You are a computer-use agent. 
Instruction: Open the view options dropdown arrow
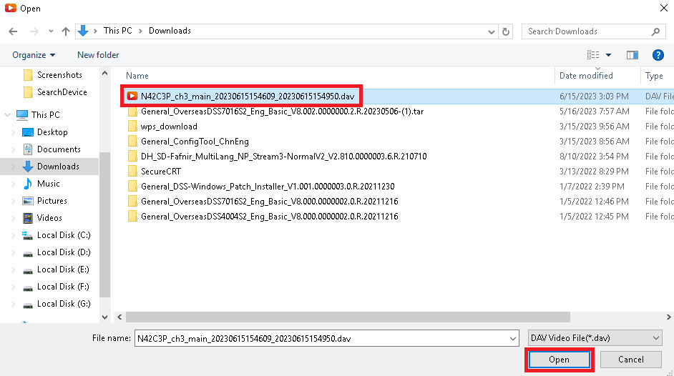pyautogui.click(x=608, y=55)
